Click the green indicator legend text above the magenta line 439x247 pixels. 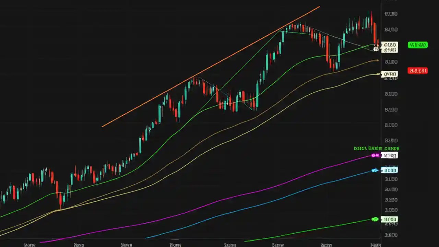[376, 148]
